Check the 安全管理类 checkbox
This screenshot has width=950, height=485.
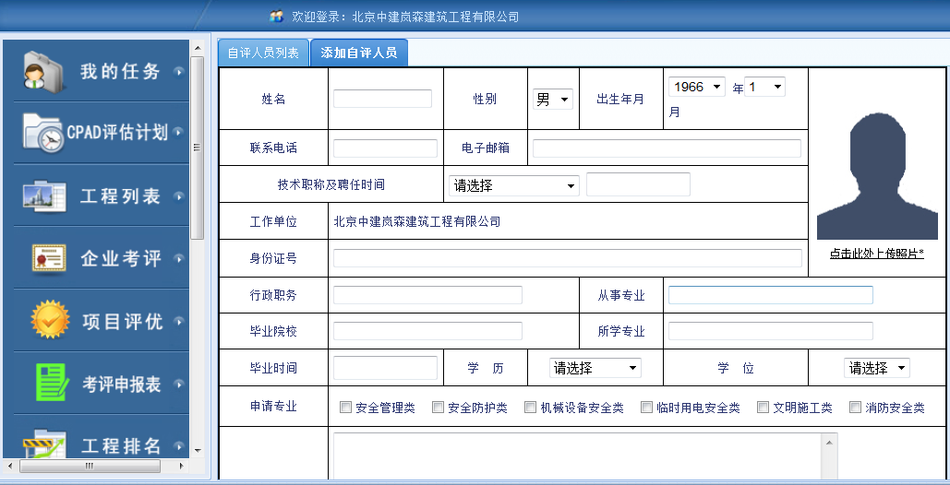coord(346,407)
